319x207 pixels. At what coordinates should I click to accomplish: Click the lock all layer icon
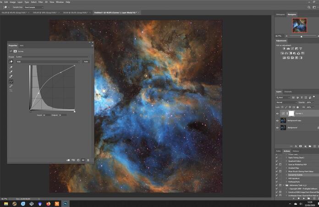coord(297,107)
